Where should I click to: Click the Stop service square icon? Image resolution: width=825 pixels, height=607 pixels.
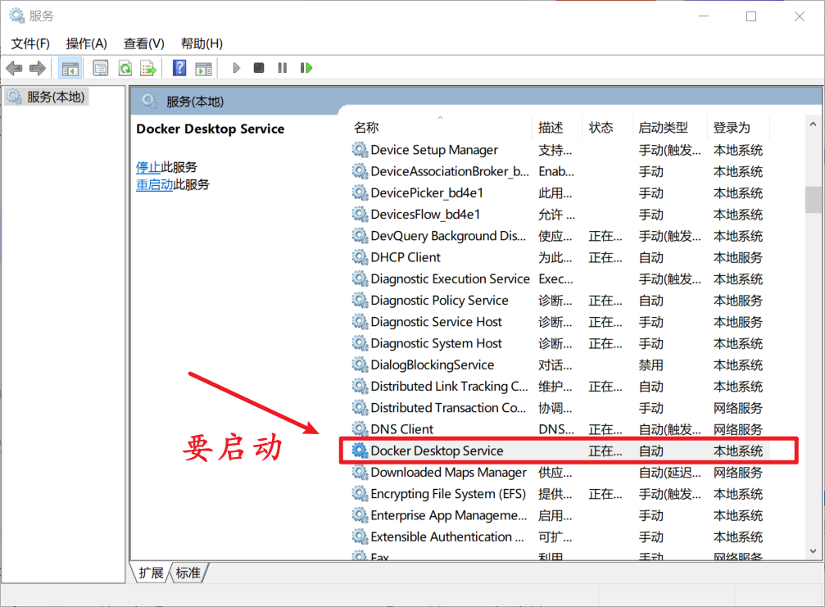click(258, 68)
